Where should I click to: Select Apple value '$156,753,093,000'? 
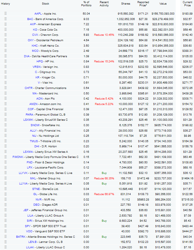pos(163,14)
